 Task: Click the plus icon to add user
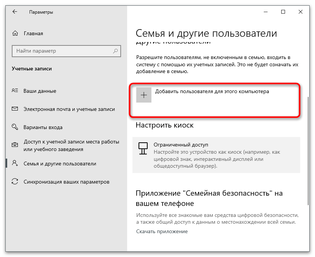pyautogui.click(x=143, y=95)
